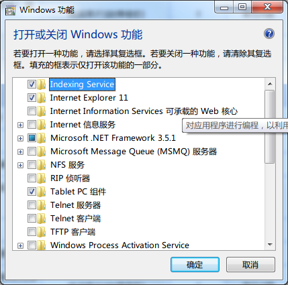Confirm with the 确定 button

point(195,265)
